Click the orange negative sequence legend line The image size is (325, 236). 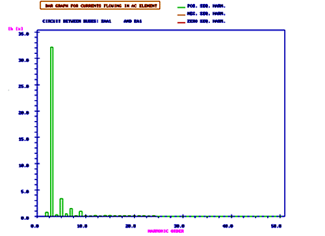(x=181, y=15)
